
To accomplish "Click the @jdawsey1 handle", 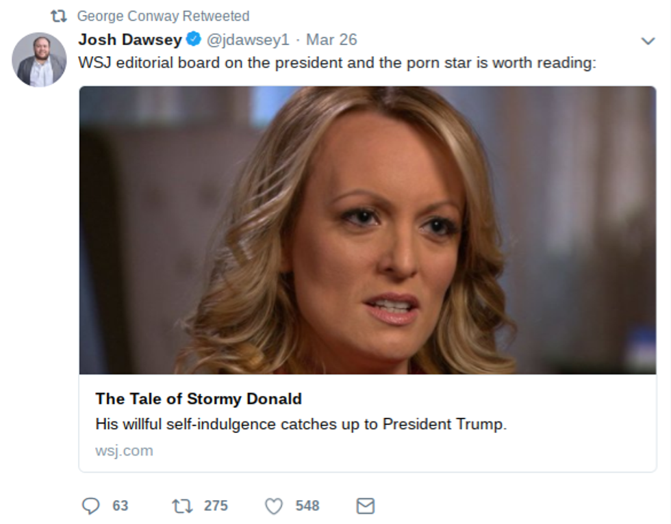I will click(x=248, y=40).
